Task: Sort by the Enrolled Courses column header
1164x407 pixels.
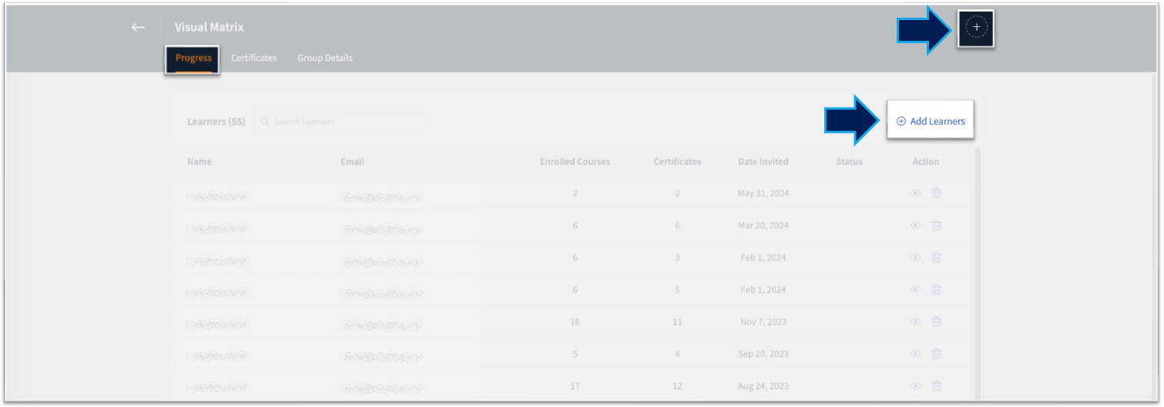Action: pyautogui.click(x=575, y=162)
